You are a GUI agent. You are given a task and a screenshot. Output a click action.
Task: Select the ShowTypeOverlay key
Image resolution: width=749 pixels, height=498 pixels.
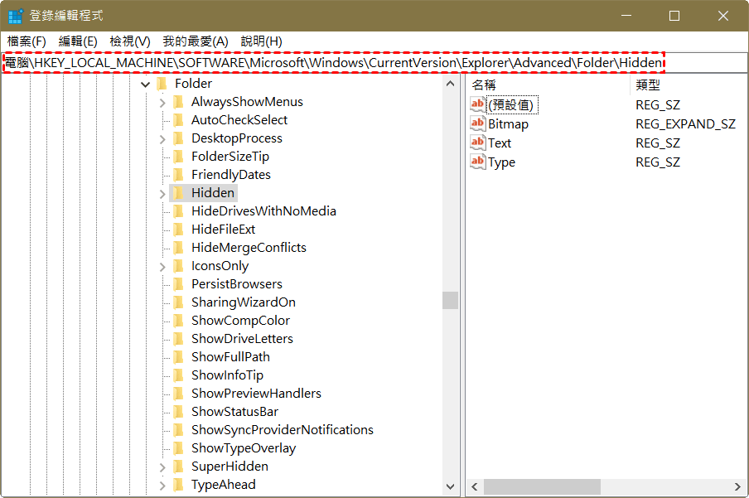[x=244, y=447]
